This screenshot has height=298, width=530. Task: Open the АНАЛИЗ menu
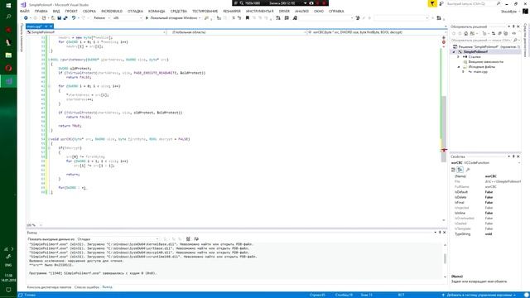click(301, 11)
